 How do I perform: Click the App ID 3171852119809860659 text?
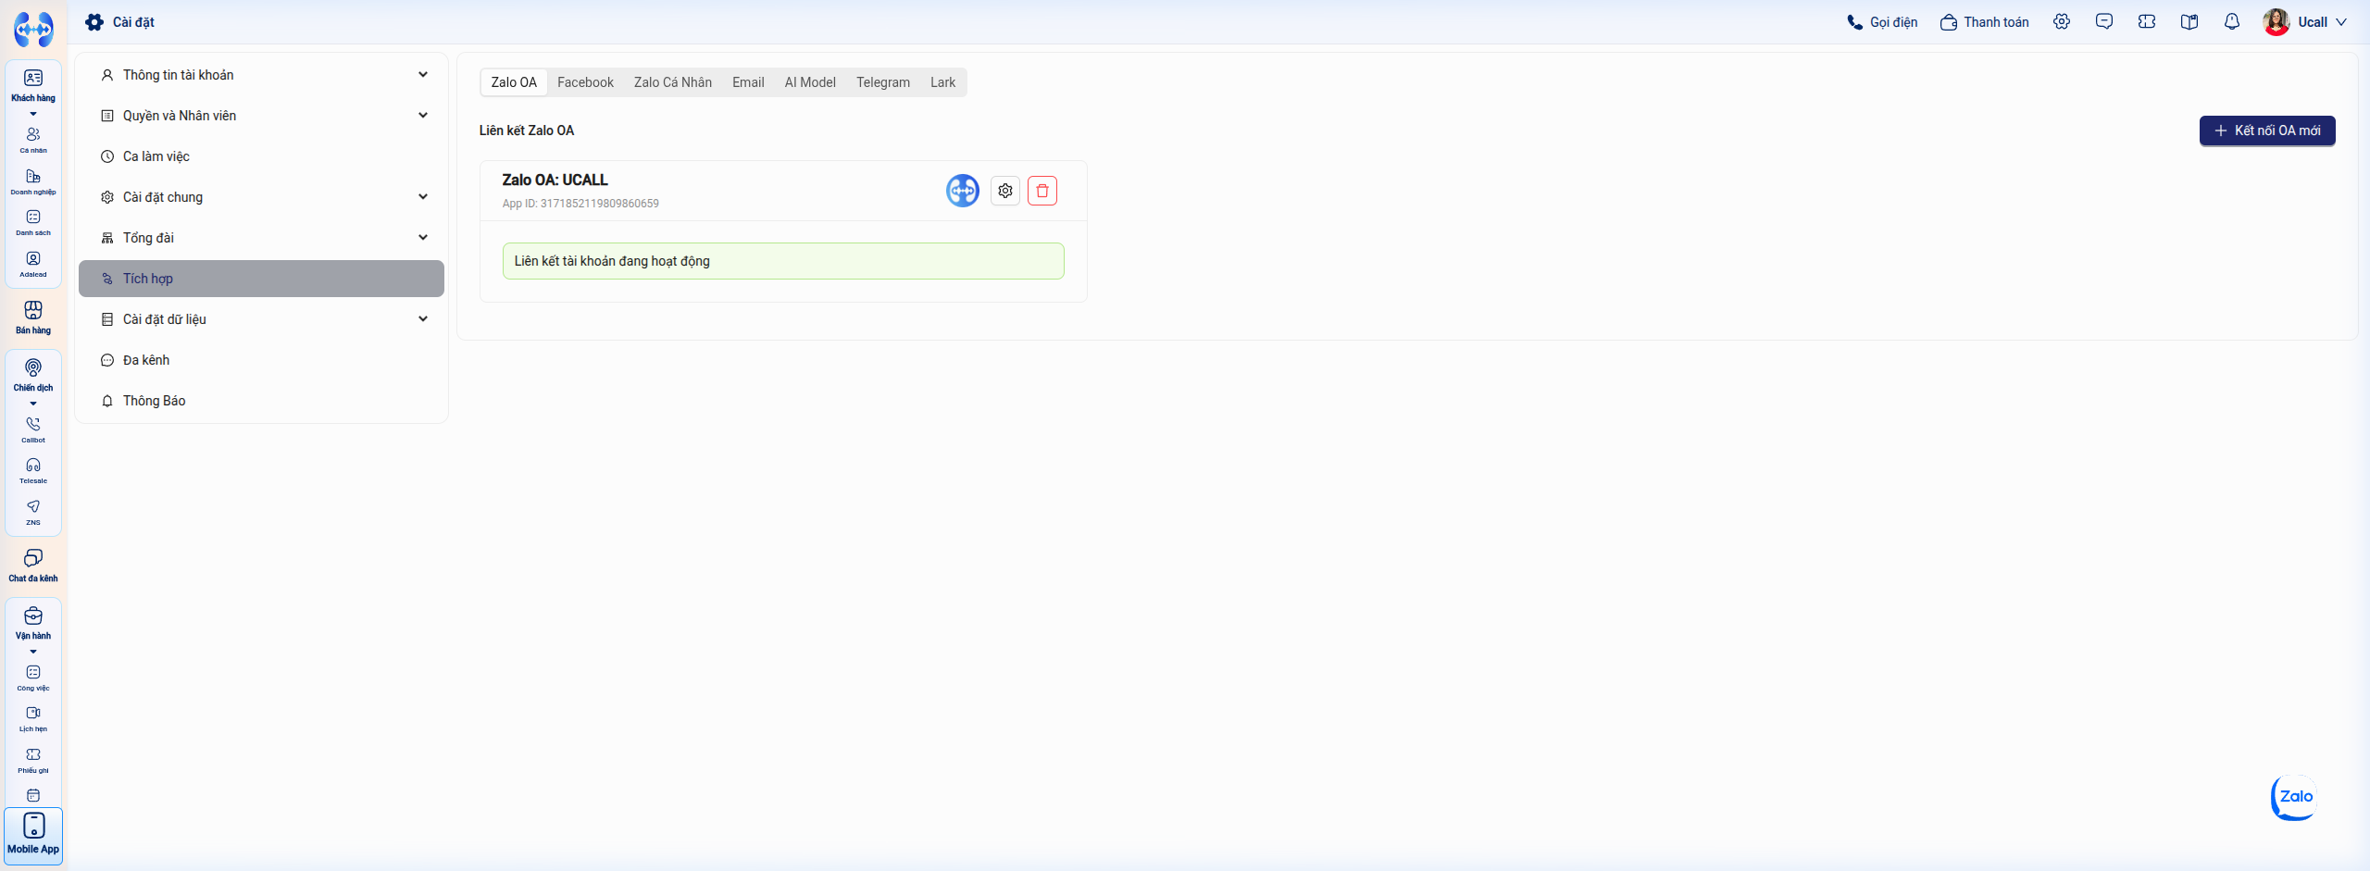580,204
